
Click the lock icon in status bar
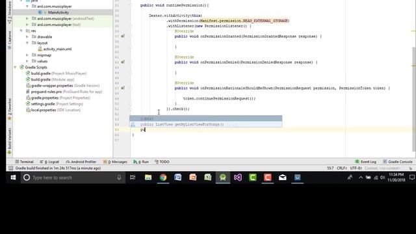click(410, 168)
